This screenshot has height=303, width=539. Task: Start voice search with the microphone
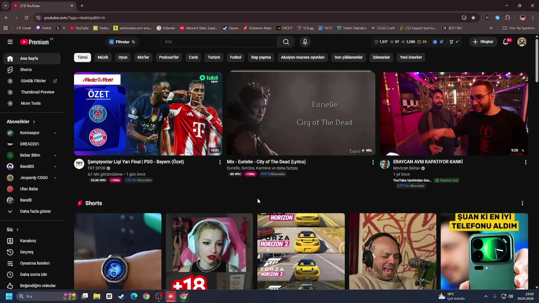[305, 42]
